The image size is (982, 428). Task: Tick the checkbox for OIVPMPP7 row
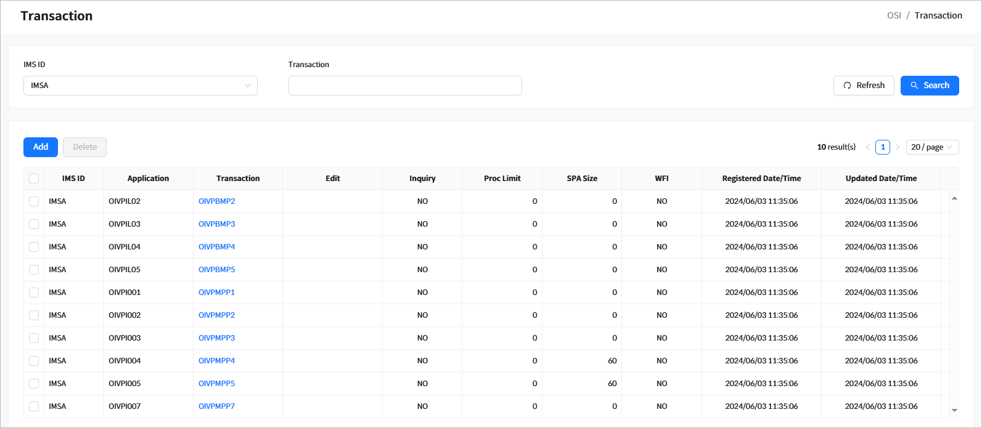(34, 406)
